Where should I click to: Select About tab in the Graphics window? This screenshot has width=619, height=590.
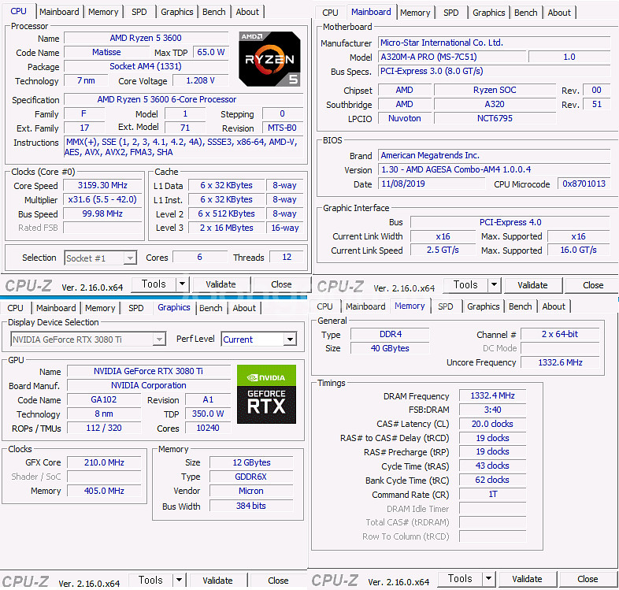click(244, 308)
